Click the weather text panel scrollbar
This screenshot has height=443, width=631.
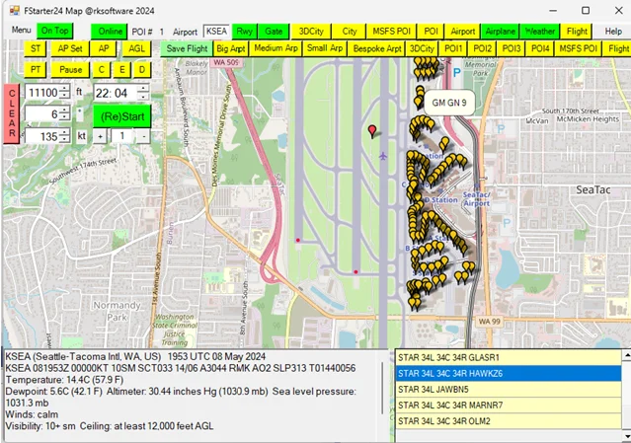pyautogui.click(x=382, y=388)
